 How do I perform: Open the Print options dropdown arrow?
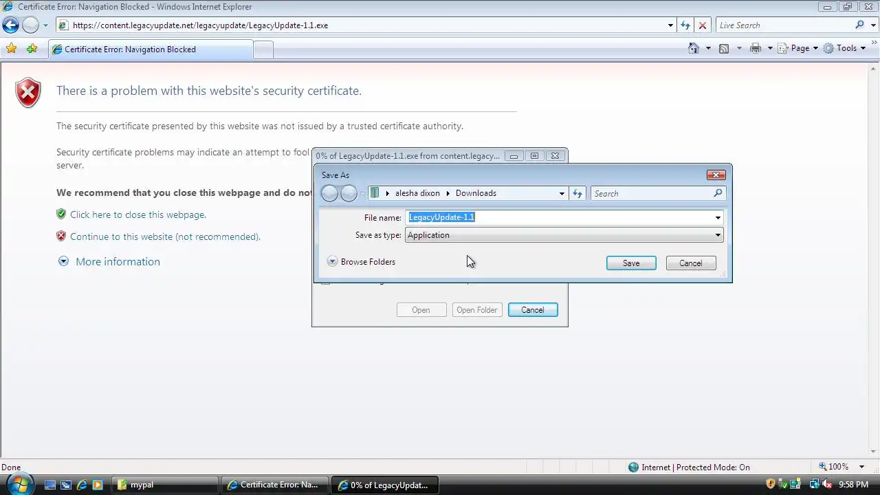click(770, 48)
